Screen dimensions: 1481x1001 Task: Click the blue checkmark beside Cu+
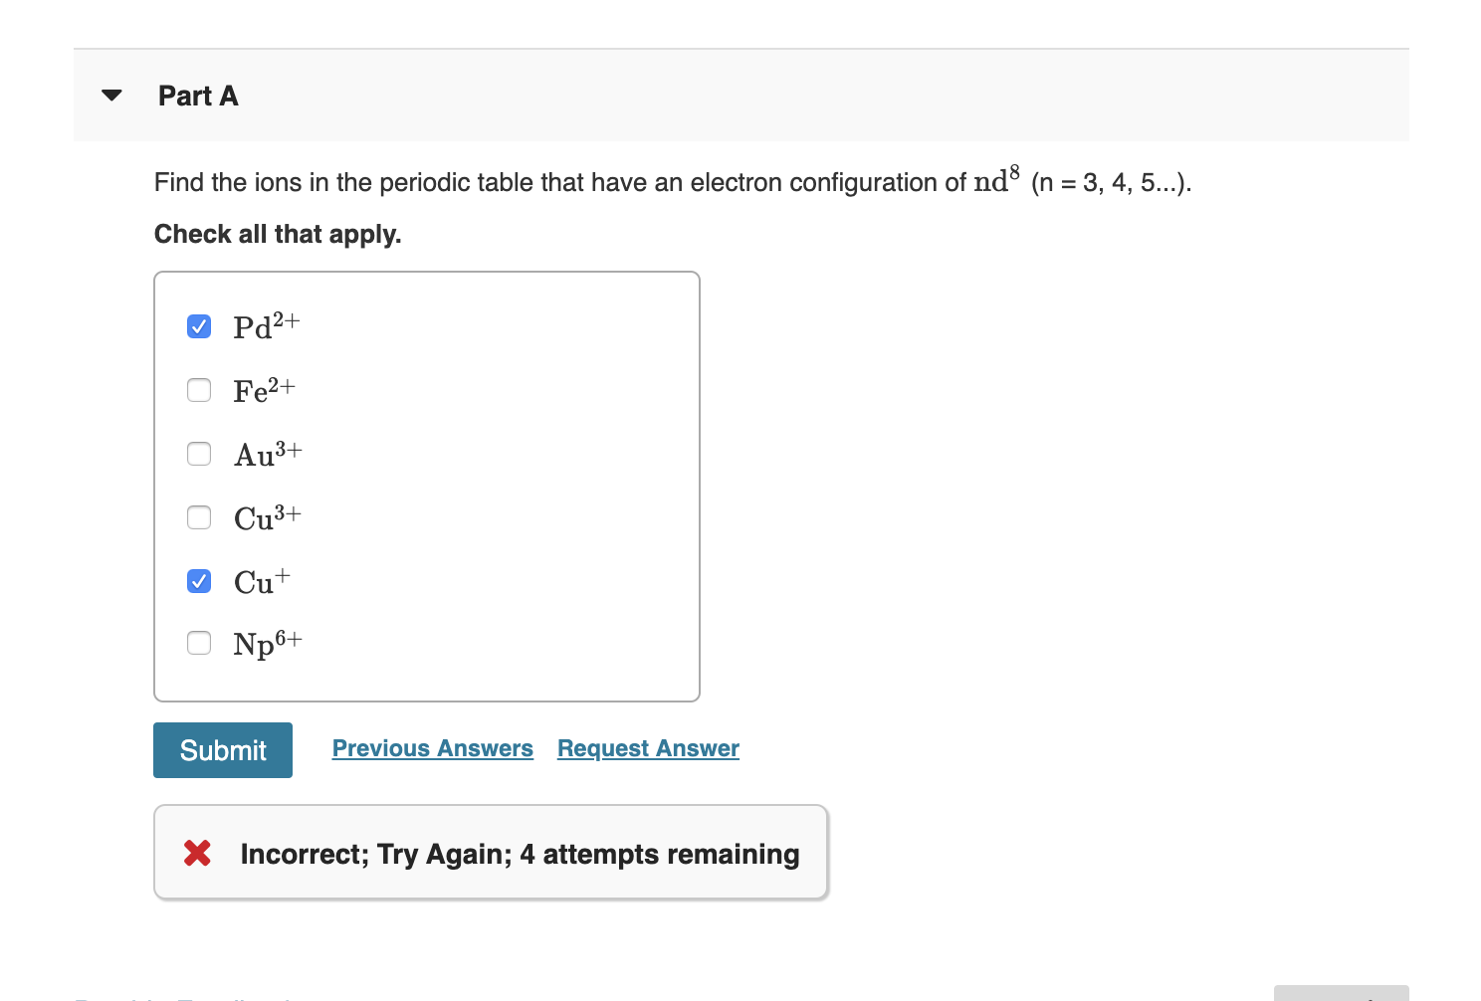(x=199, y=580)
